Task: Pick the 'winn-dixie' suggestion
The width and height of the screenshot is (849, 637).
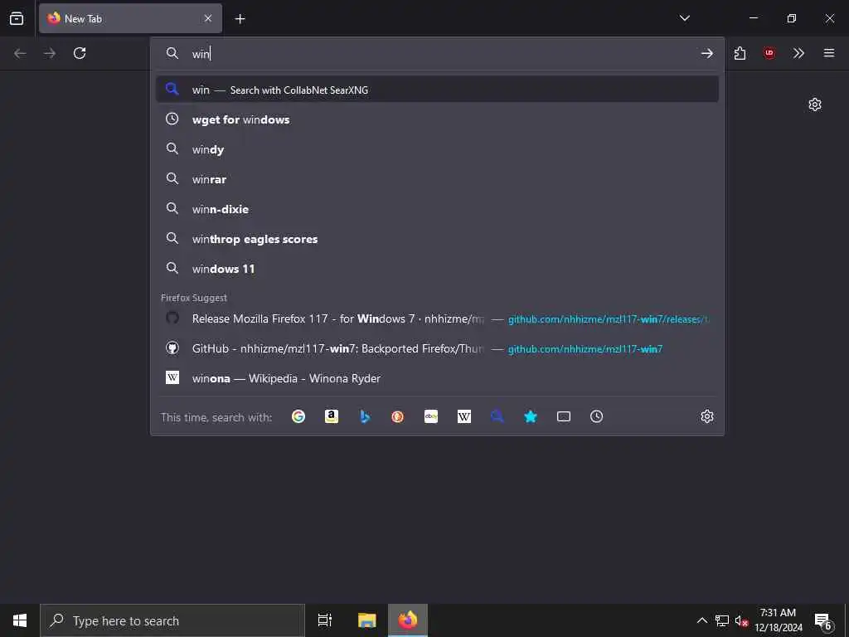Action: point(437,208)
